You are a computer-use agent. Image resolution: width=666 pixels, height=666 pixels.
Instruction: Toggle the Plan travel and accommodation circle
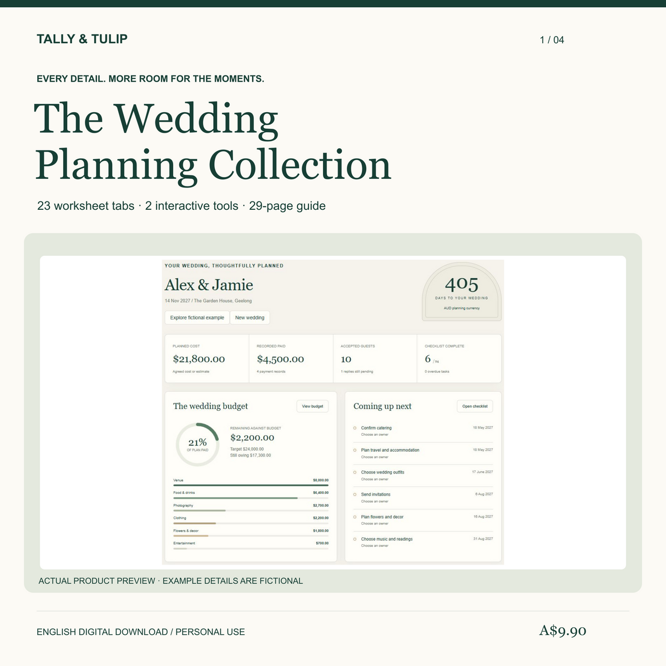pyautogui.click(x=355, y=450)
